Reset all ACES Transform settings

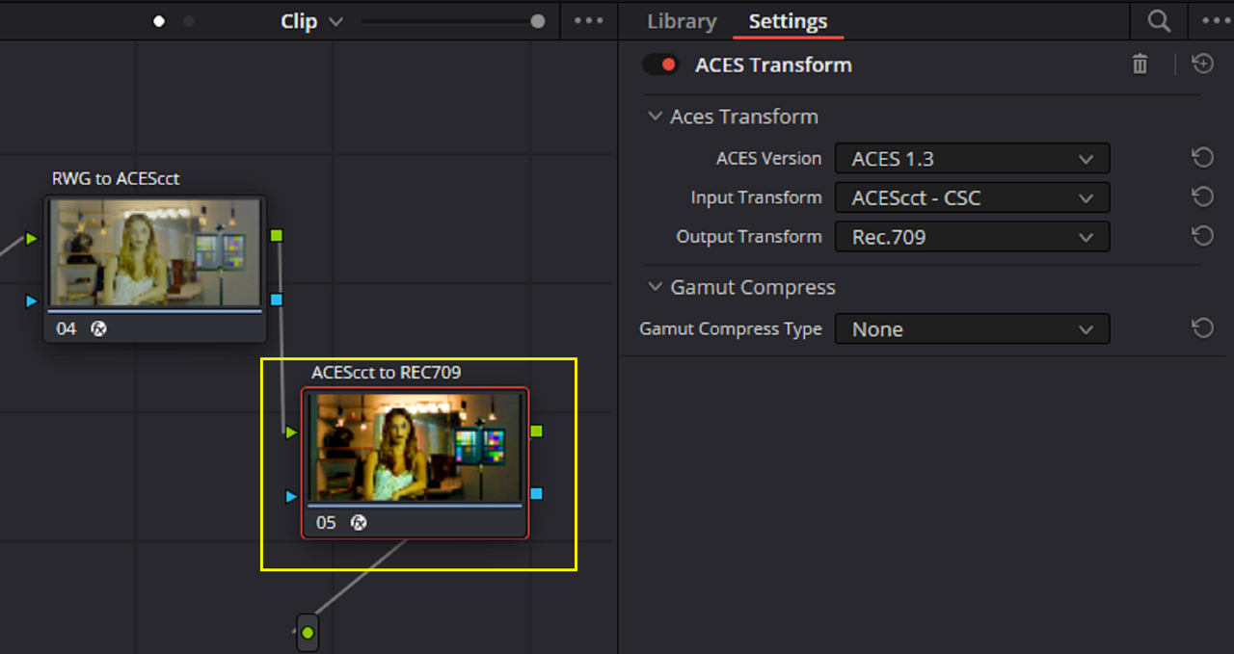[x=1202, y=65]
